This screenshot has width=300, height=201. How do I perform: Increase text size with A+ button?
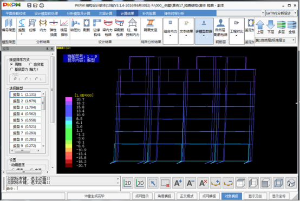point(178,183)
